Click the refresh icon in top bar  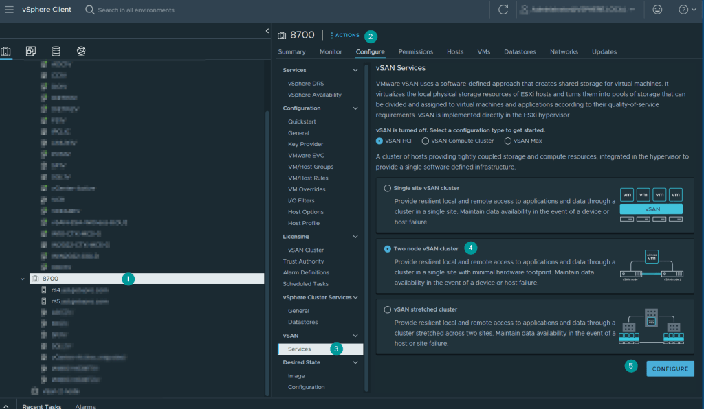click(x=503, y=10)
